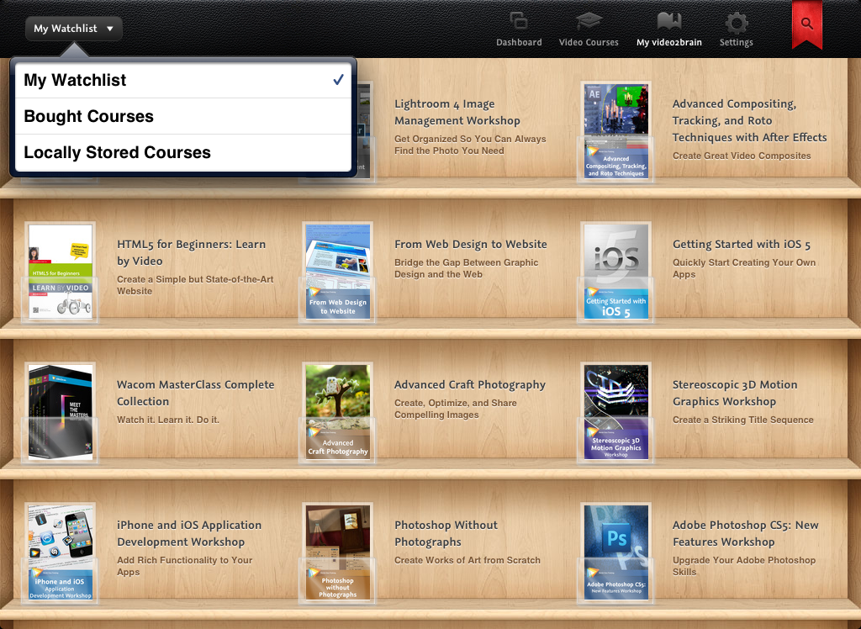
Task: Open Advanced Craft Photography cover
Action: tap(338, 412)
